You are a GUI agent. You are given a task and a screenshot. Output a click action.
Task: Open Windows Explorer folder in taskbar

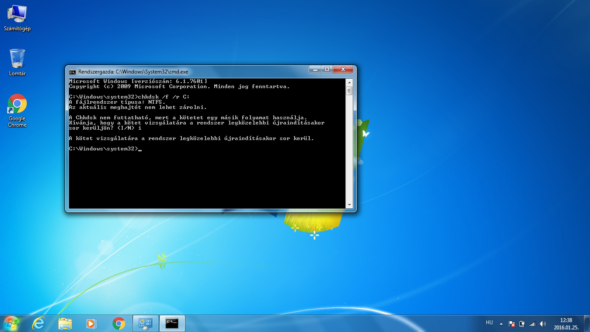[65, 323]
